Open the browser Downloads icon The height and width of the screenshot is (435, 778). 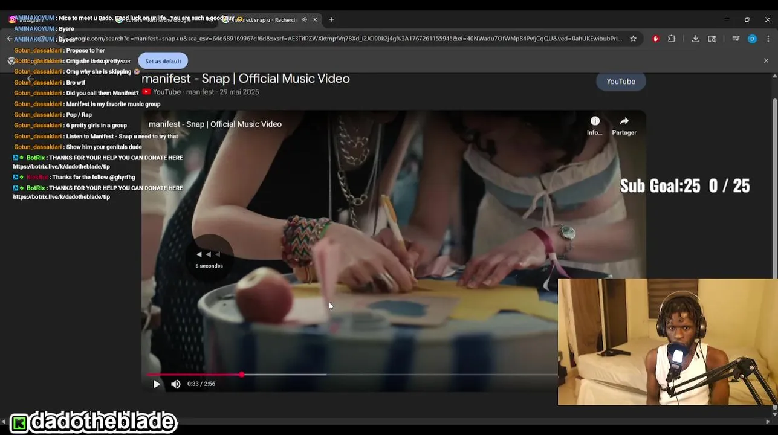(x=696, y=39)
